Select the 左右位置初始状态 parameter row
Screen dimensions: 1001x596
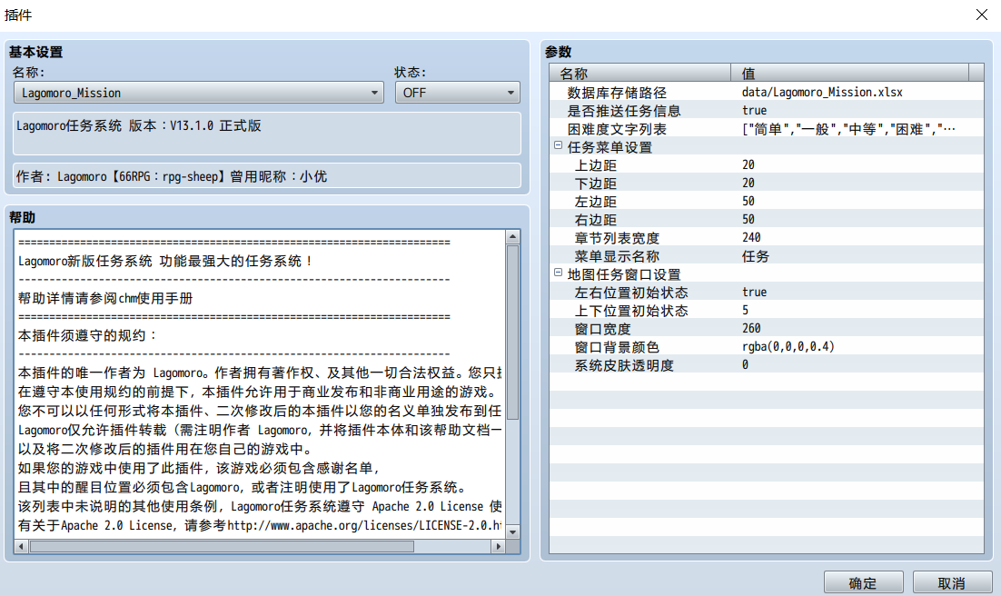point(766,292)
